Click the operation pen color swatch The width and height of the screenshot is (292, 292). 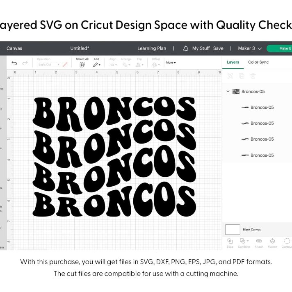click(65, 65)
